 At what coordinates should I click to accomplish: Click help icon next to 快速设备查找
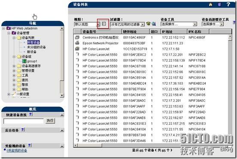coord(30,114)
